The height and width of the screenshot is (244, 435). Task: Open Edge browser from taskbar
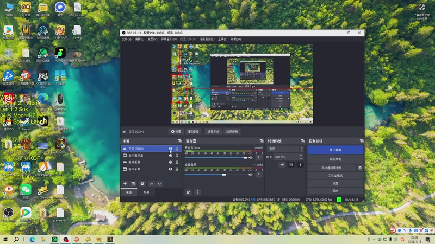click(32, 239)
